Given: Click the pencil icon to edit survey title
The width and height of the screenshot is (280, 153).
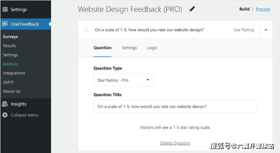Looking at the screenshot, I should click(x=192, y=9).
